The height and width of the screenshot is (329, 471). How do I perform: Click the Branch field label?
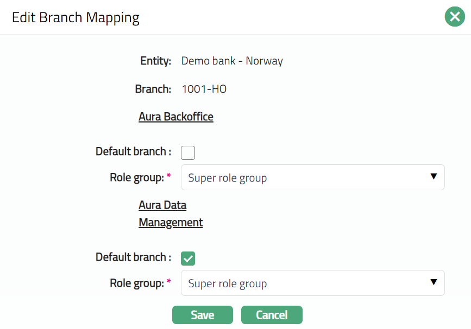click(153, 89)
